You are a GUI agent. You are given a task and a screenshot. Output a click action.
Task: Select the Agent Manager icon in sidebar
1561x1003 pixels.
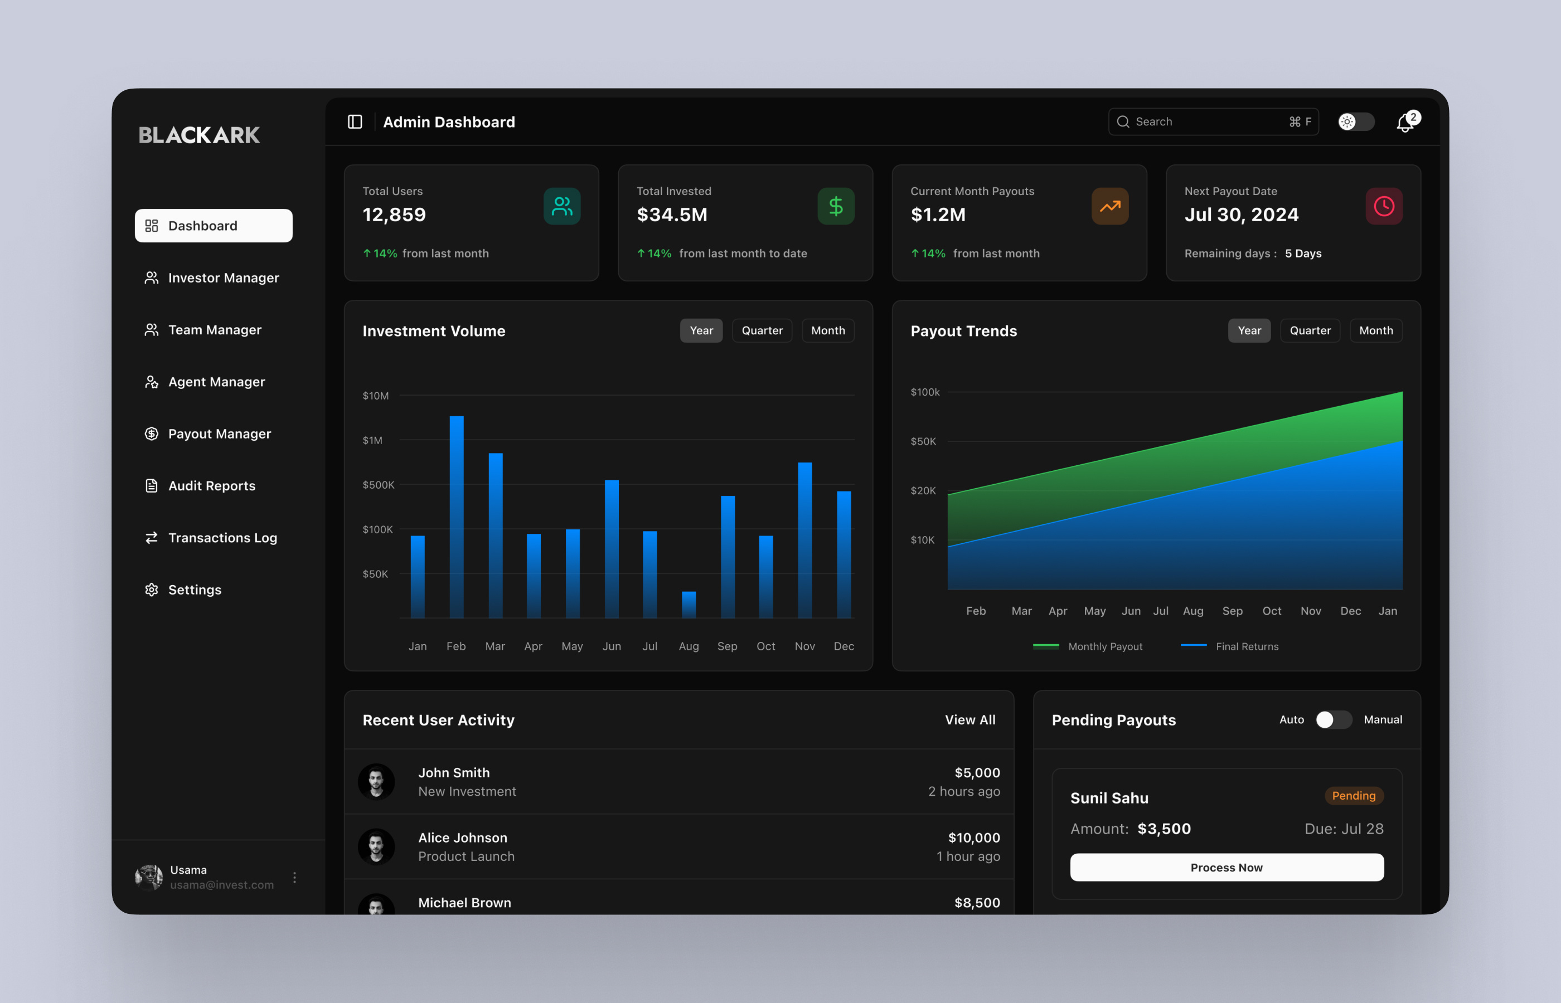pyautogui.click(x=151, y=382)
